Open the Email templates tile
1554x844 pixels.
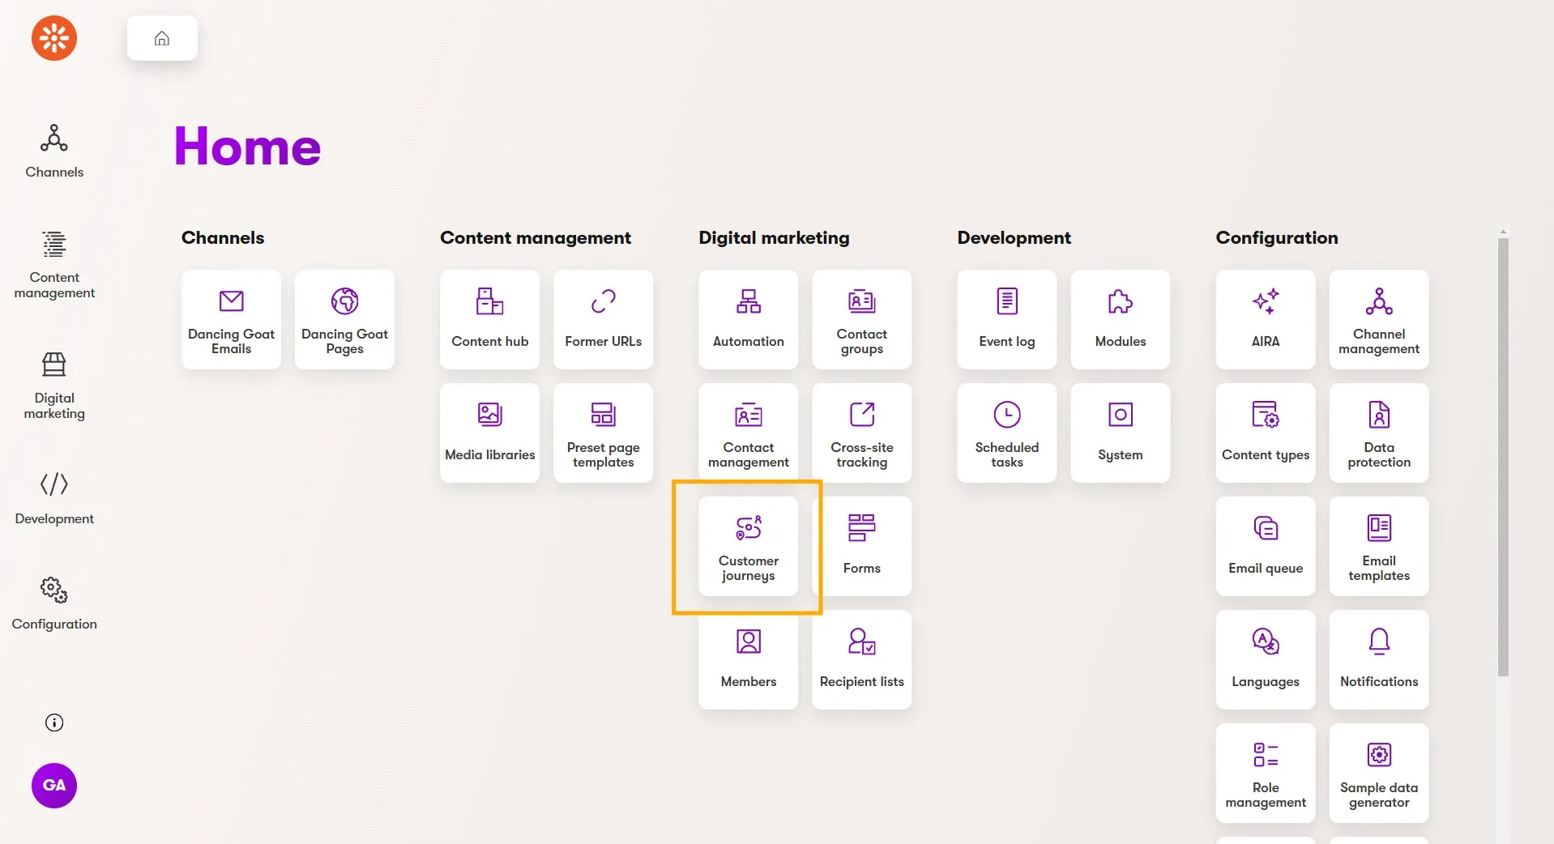click(1379, 547)
